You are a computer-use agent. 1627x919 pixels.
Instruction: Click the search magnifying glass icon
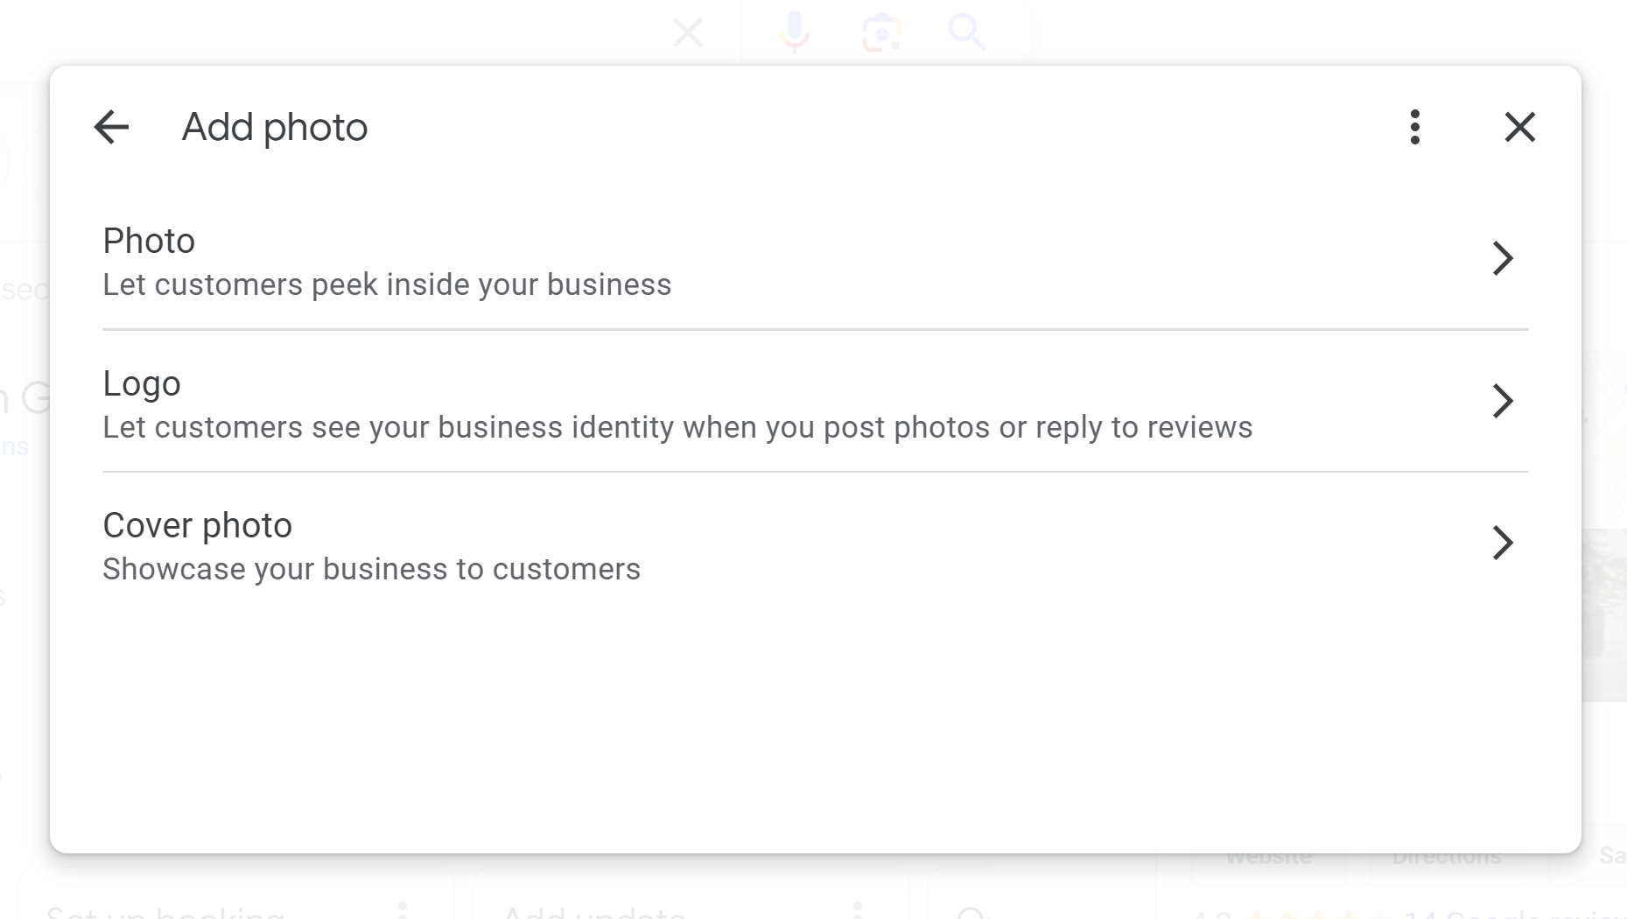[x=966, y=32]
